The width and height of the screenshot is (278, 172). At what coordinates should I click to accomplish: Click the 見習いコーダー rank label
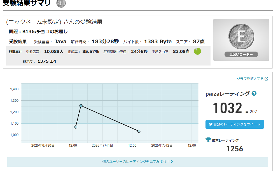[x=241, y=55]
